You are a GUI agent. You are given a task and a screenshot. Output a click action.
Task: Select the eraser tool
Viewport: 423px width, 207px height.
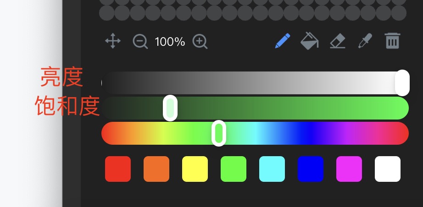click(x=338, y=41)
